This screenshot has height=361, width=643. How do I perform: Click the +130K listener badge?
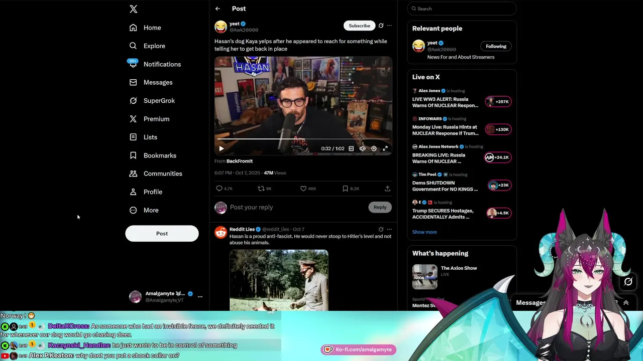[498, 129]
